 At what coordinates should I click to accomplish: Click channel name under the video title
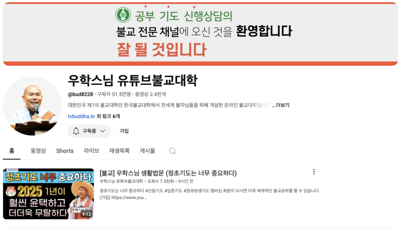tap(121, 181)
